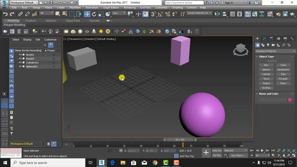Activate the Select and Link tool
The image size is (297, 167).
pos(20,14)
